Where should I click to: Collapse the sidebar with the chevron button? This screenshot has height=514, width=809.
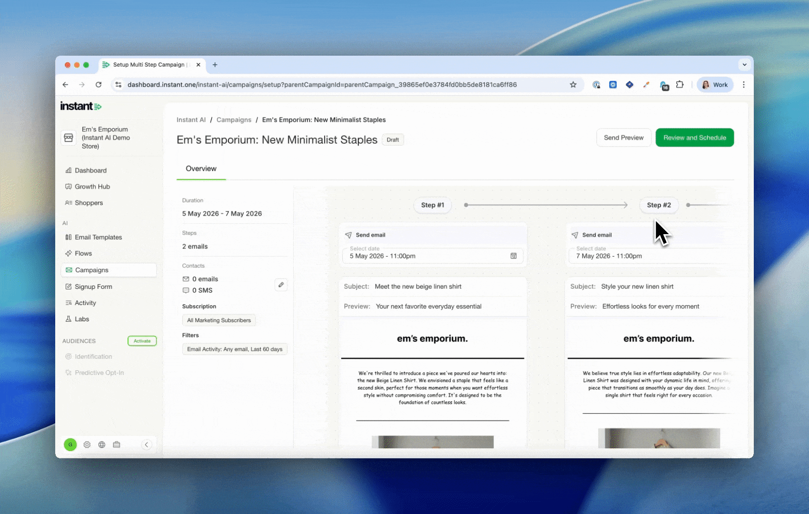[x=147, y=445]
